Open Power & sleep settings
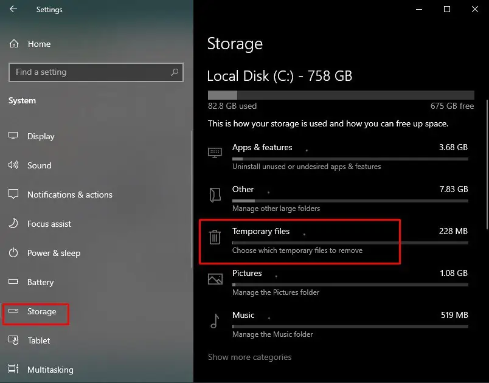The width and height of the screenshot is (489, 383). pos(54,253)
